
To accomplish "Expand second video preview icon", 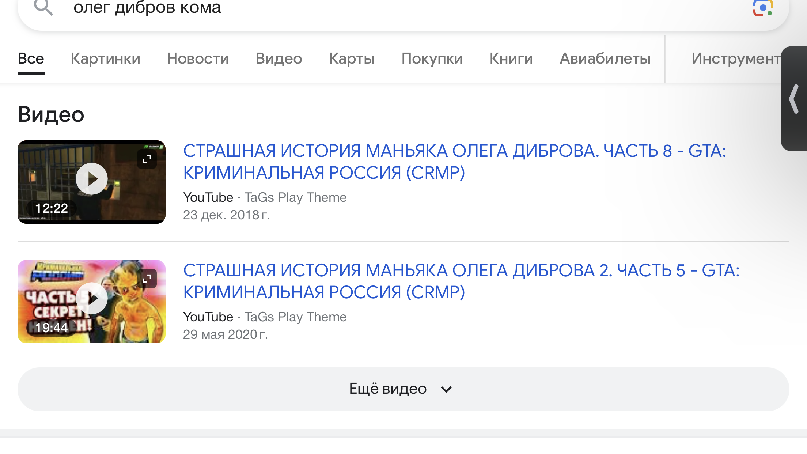I will [147, 279].
